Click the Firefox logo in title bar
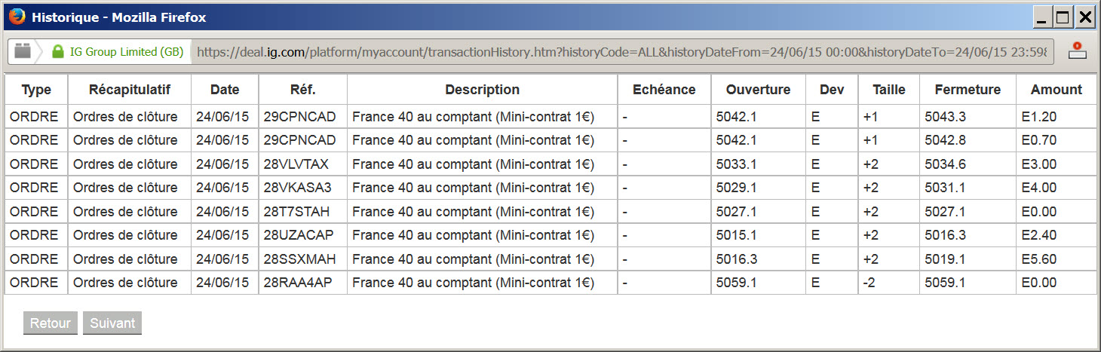Screen dimensions: 1101x352 coord(17,17)
